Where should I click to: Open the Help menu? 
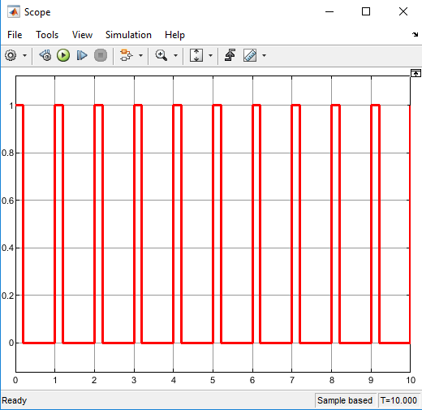(x=174, y=35)
